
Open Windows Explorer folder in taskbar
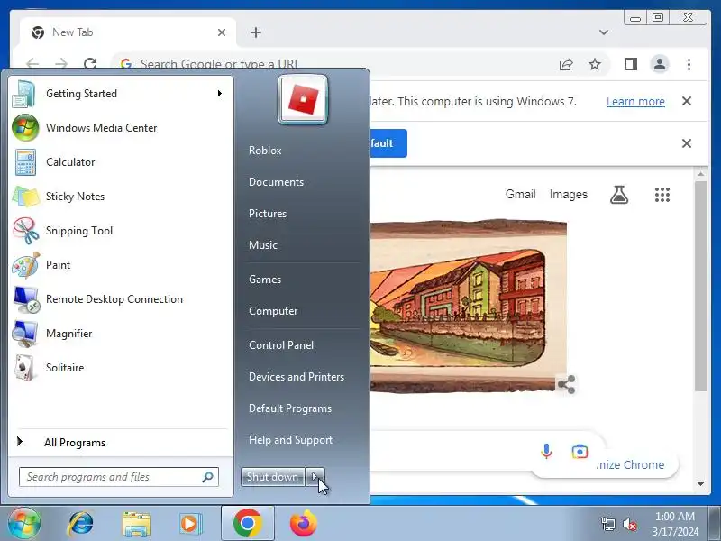click(x=136, y=524)
